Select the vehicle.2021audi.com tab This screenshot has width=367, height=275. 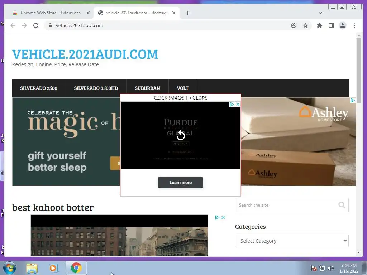137,13
